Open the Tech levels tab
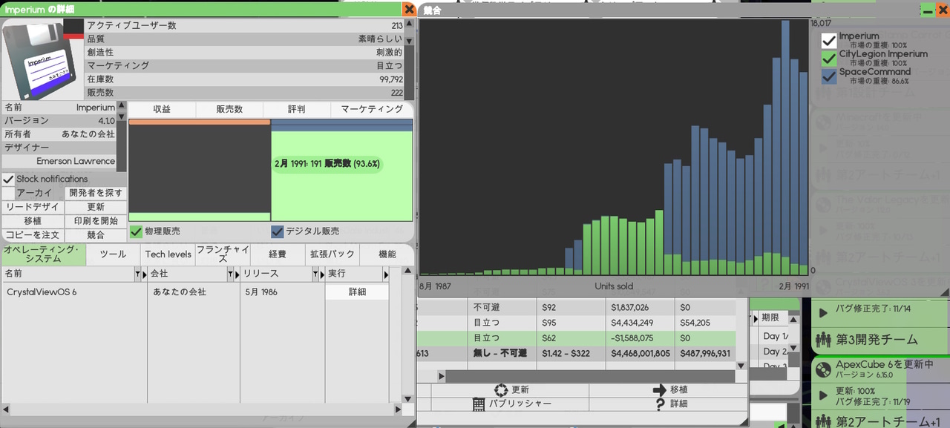 coord(168,254)
